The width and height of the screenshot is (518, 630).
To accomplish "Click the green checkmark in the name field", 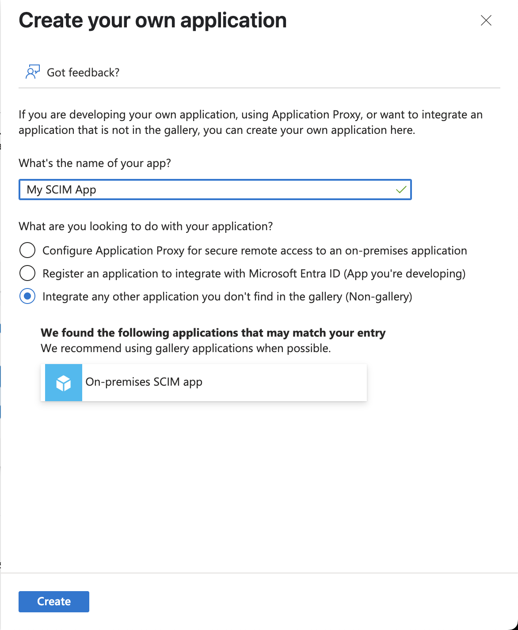I will point(400,190).
